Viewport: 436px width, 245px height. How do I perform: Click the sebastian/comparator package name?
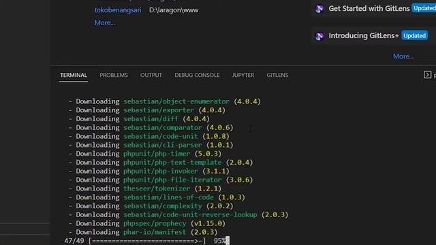162,127
